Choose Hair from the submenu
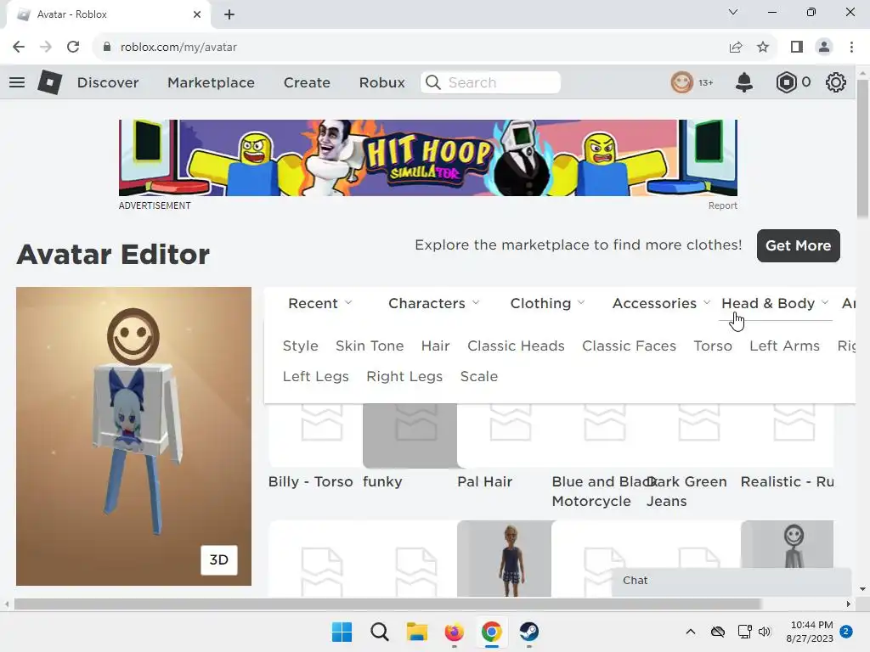The height and width of the screenshot is (652, 870). [436, 346]
